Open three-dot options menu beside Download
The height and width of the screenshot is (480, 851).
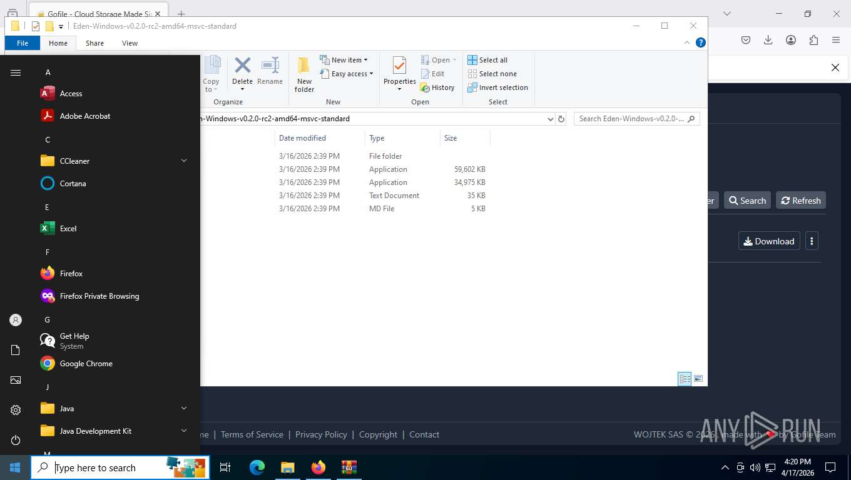coord(812,241)
